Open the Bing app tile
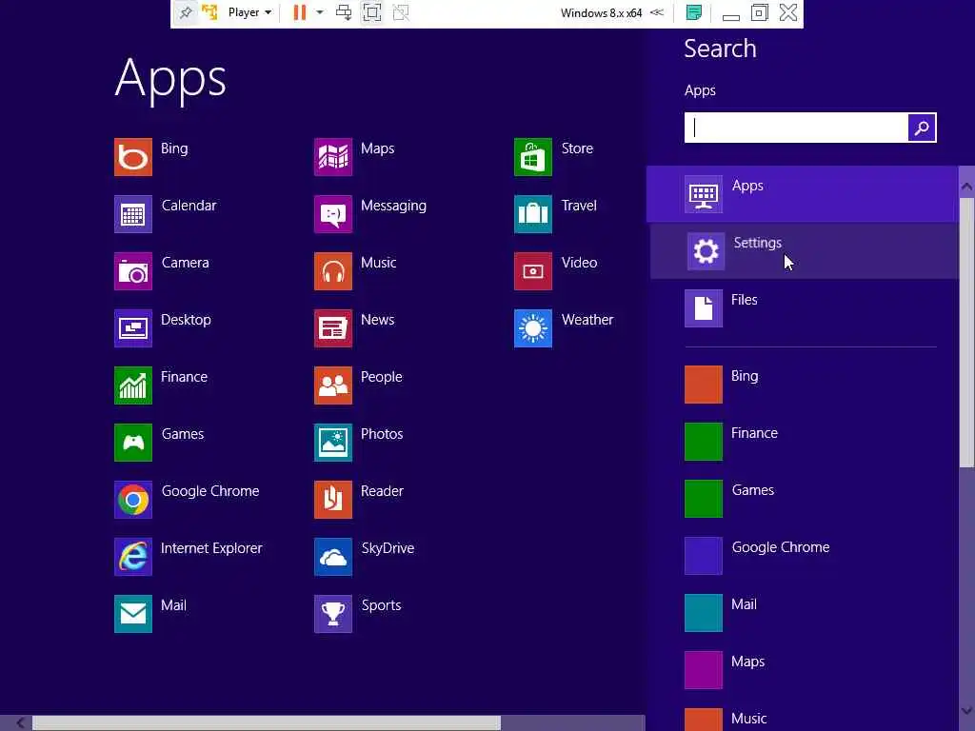This screenshot has height=731, width=975. click(151, 157)
